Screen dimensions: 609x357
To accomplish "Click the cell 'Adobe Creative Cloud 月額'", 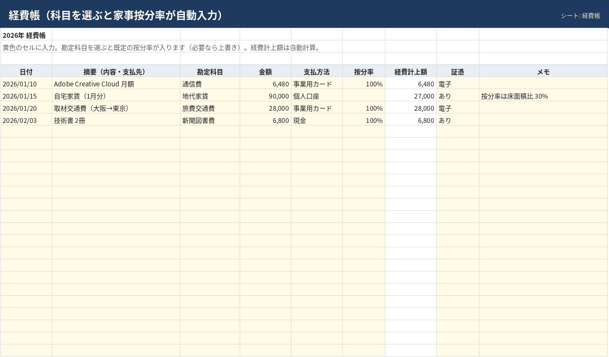I will click(116, 83).
